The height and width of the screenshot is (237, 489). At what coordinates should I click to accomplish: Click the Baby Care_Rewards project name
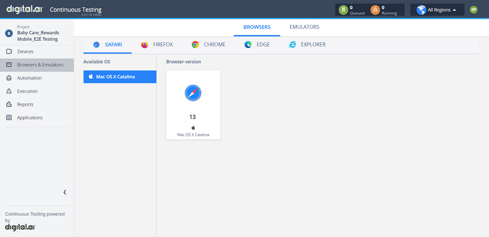38,36
